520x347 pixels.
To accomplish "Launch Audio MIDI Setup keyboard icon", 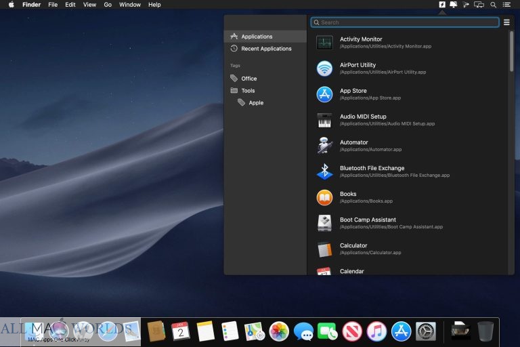I will tap(324, 120).
